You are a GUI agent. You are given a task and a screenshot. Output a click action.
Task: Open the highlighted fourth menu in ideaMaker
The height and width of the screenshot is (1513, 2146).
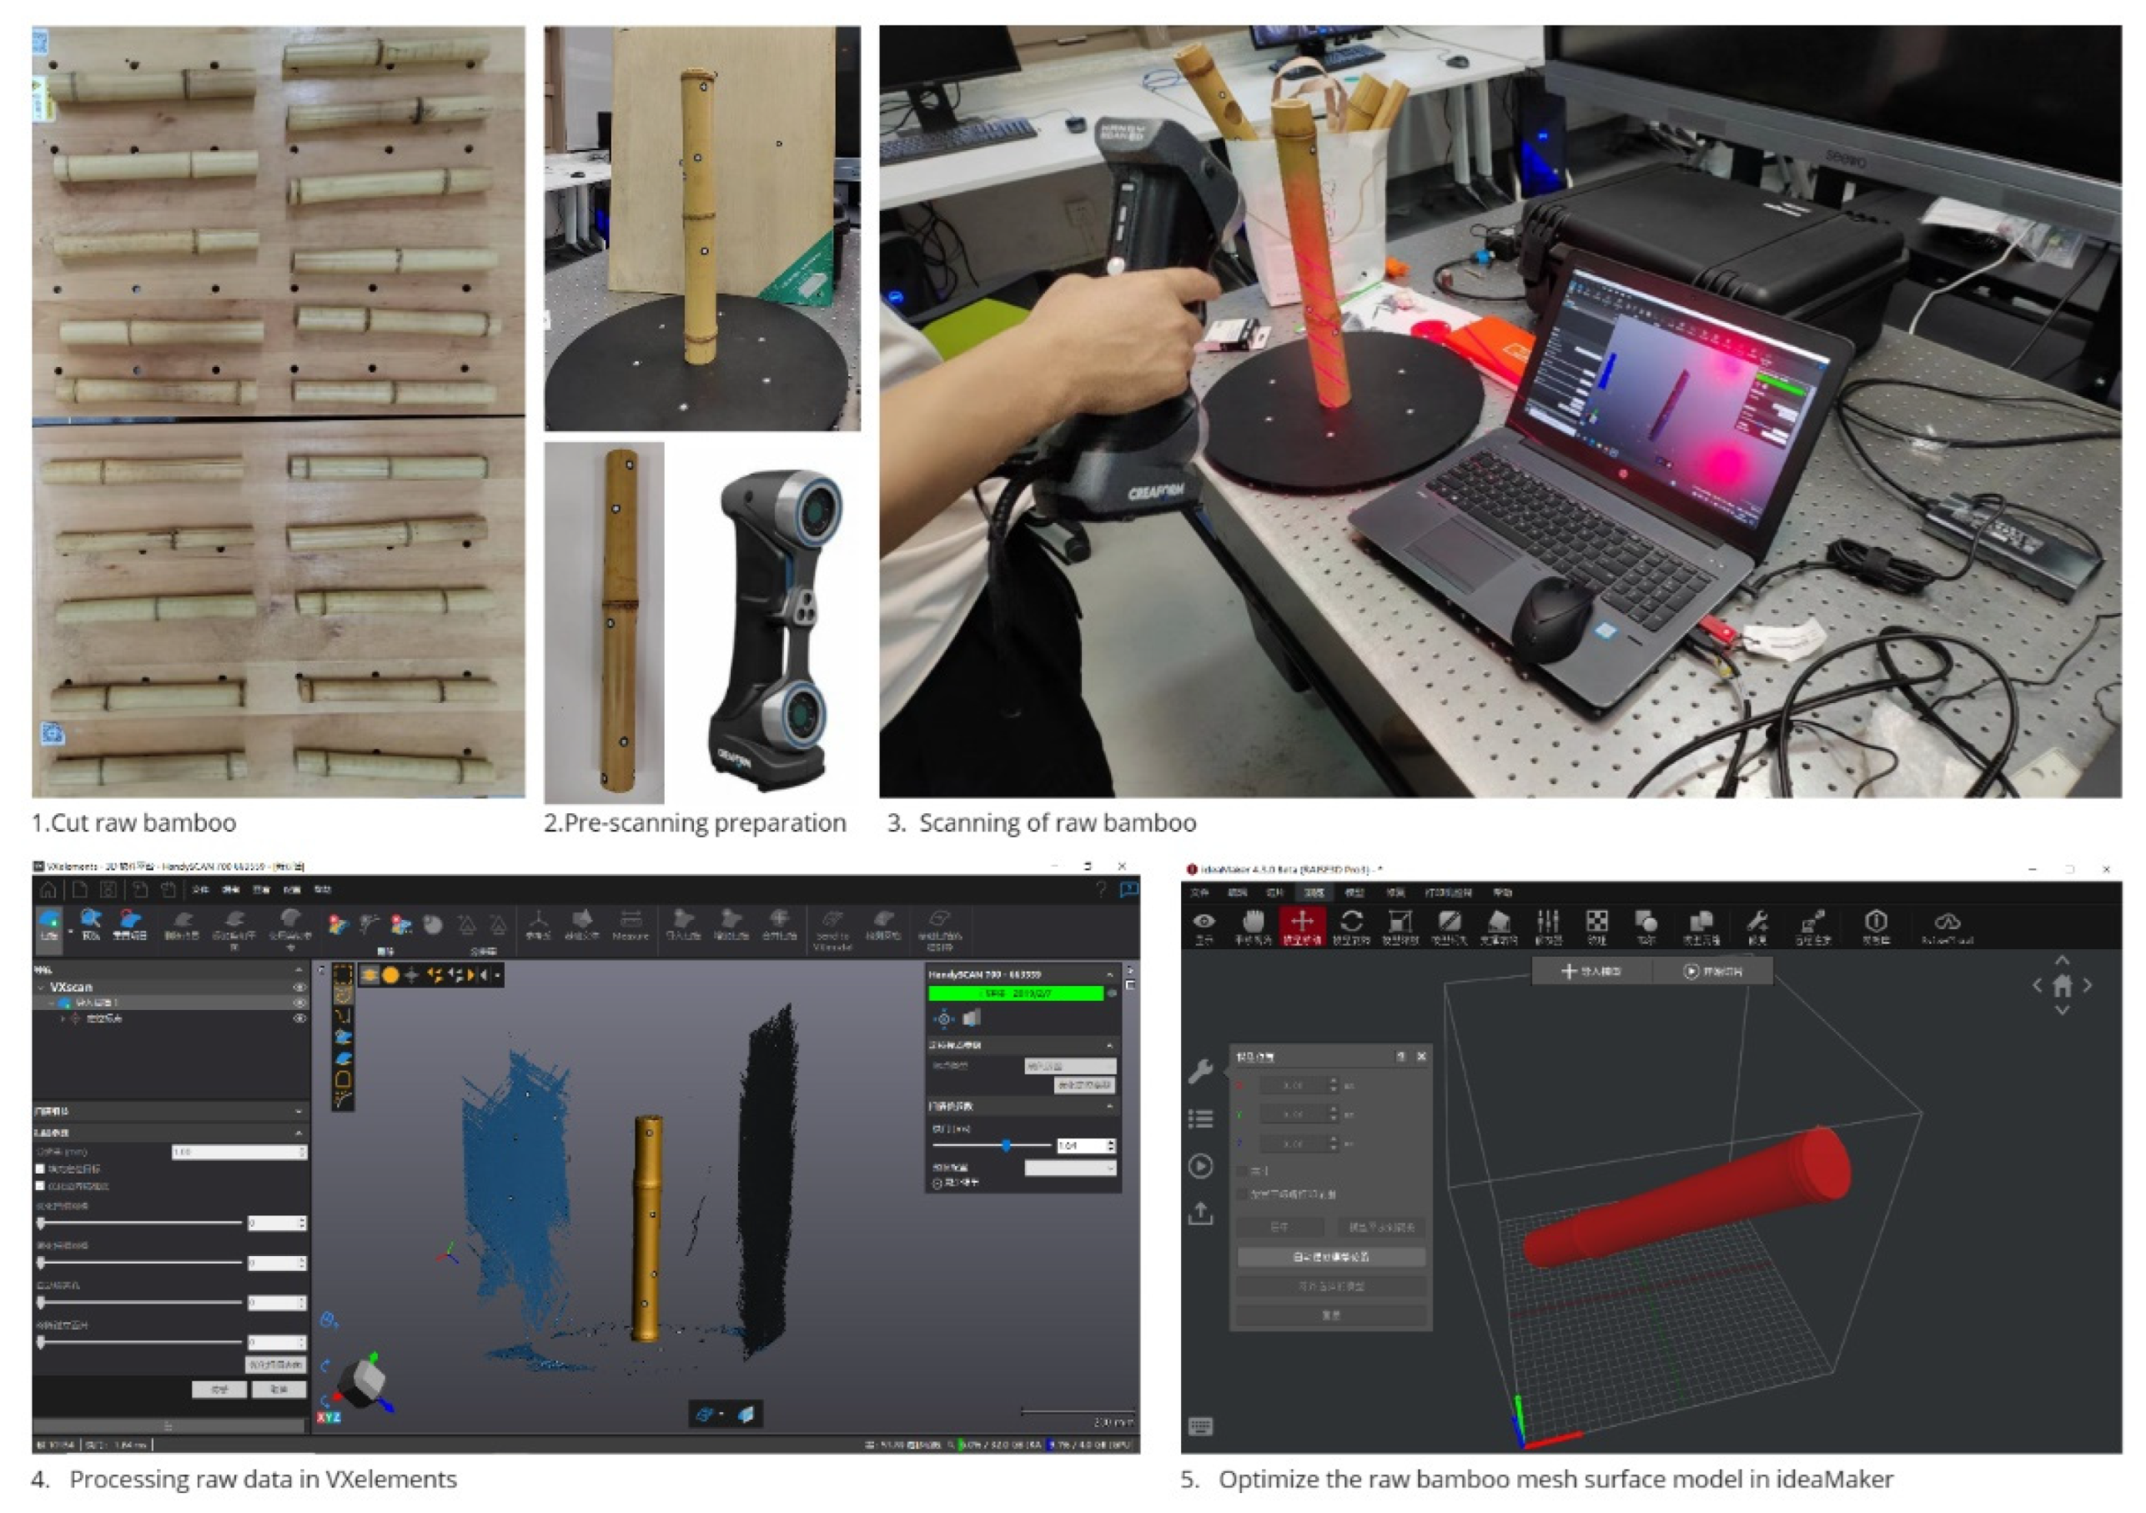[x=1314, y=892]
